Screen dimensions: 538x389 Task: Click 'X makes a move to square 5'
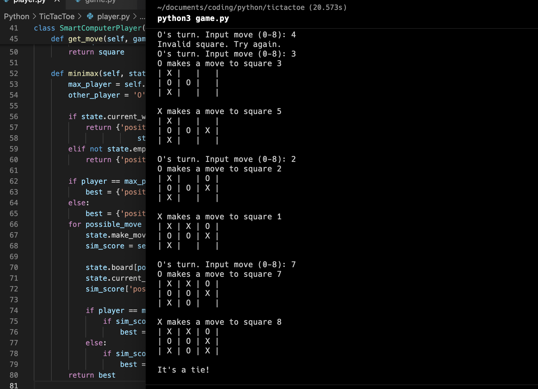point(219,111)
